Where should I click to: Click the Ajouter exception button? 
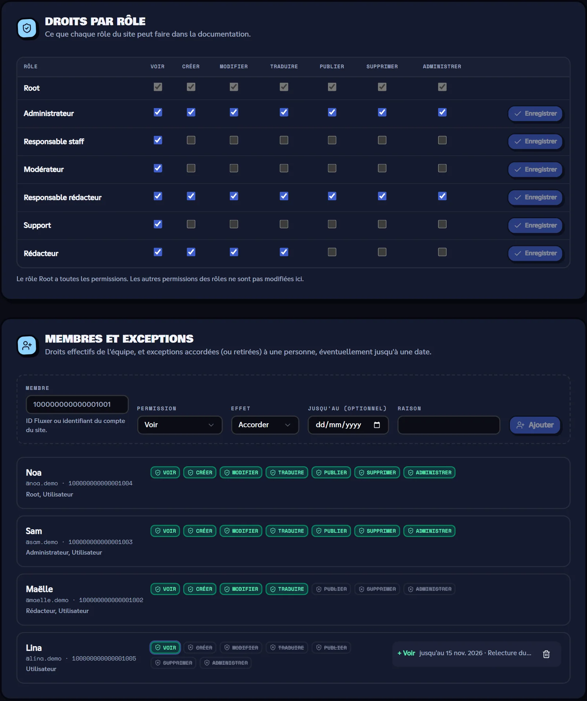tap(535, 425)
